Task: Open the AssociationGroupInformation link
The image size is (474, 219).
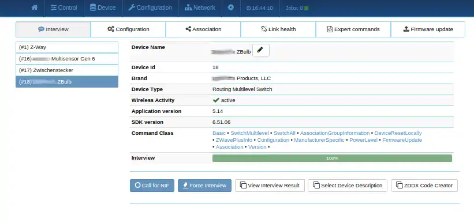Action: (335, 133)
